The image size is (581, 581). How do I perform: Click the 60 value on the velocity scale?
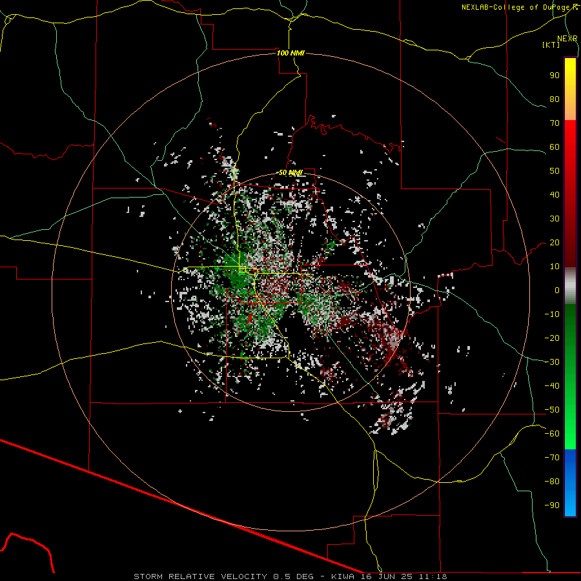pos(555,147)
